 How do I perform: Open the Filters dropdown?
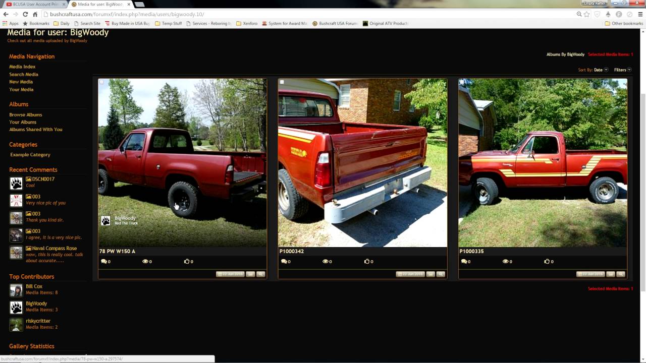pos(622,70)
